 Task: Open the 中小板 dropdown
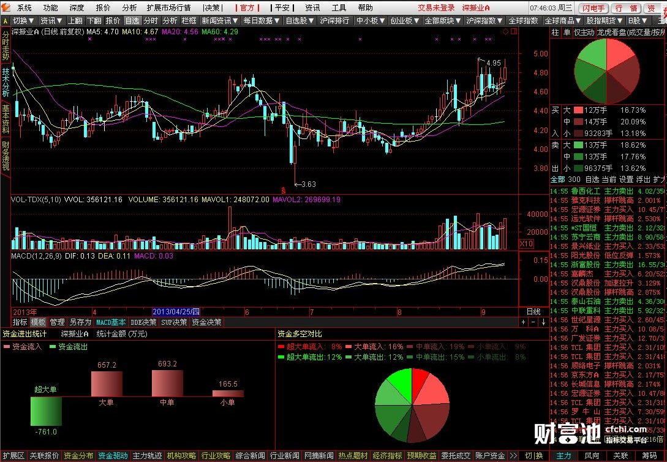click(371, 20)
